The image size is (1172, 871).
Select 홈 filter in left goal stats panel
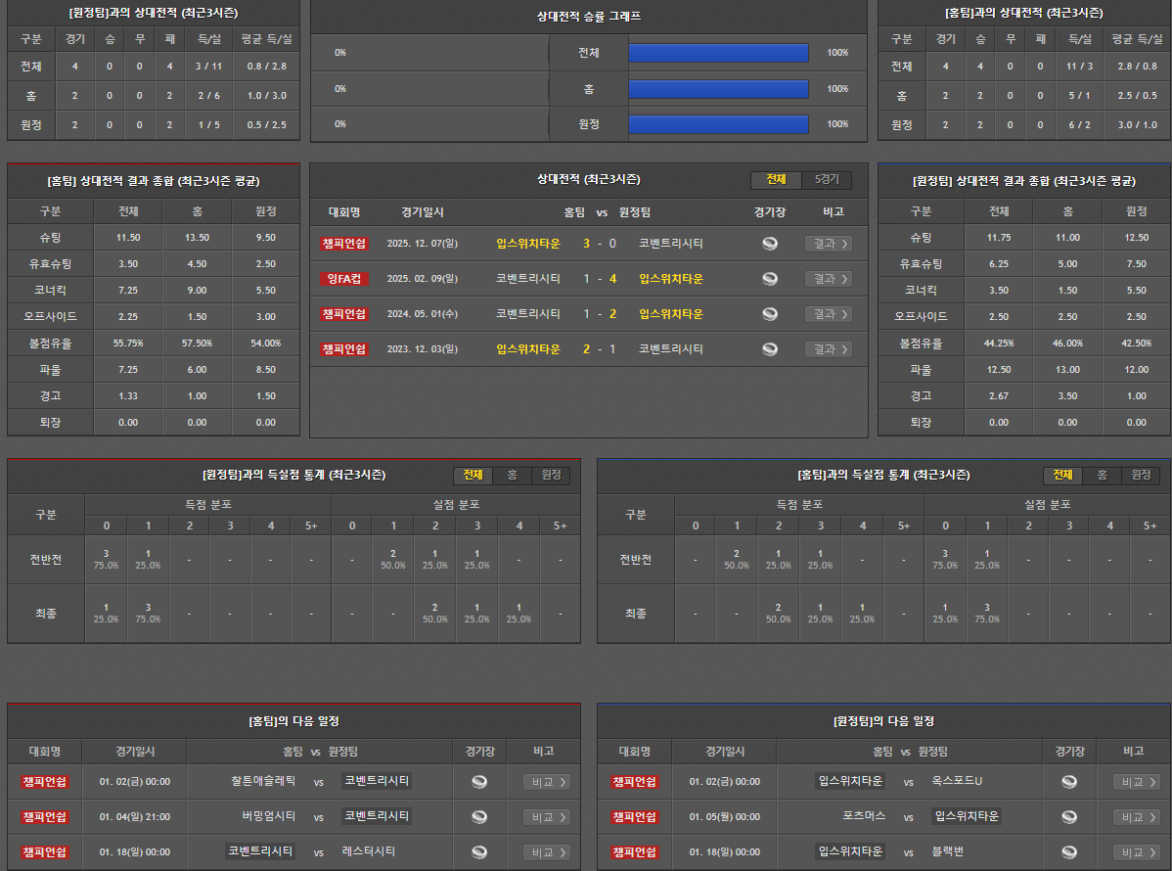coord(512,475)
